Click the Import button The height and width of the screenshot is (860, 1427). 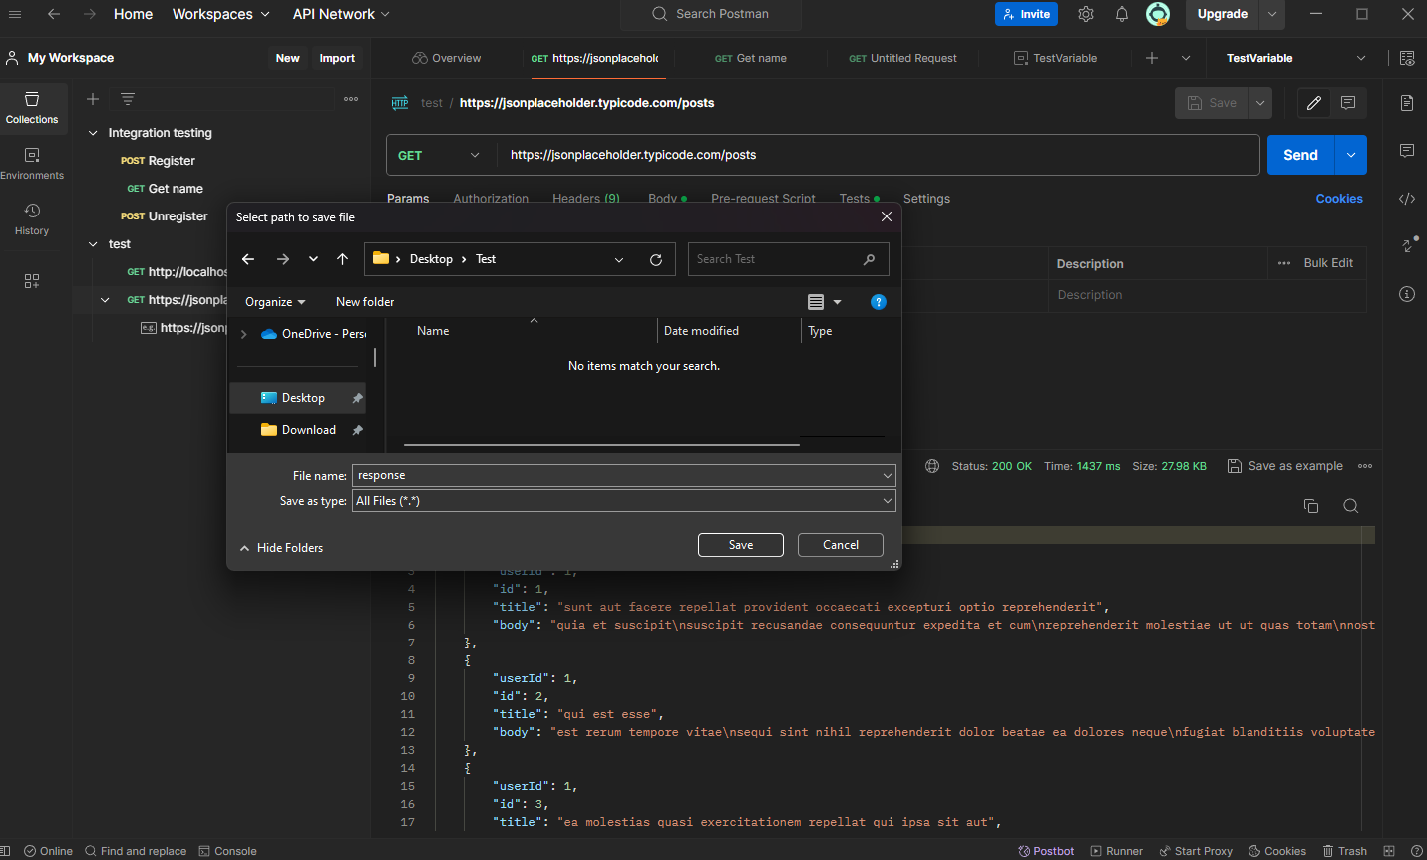[337, 58]
